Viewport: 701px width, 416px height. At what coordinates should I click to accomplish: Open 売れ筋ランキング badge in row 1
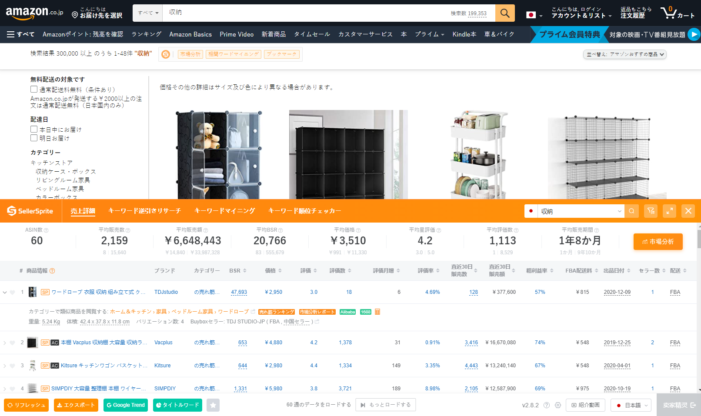(277, 312)
